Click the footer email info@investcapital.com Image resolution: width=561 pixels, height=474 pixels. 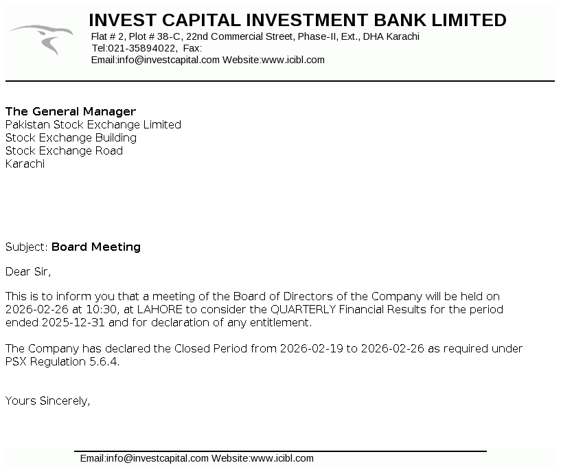coord(157,458)
